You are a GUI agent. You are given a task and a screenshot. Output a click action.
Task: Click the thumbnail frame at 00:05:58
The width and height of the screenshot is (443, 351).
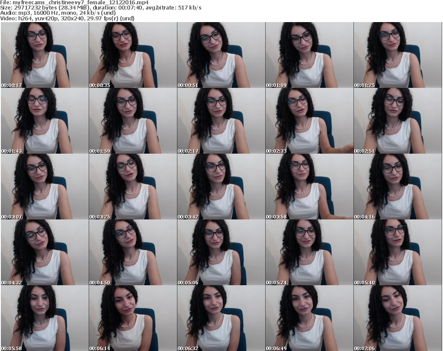click(45, 318)
